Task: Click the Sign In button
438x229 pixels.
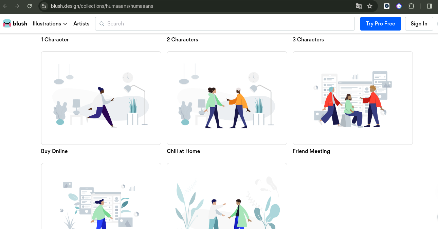Action: coord(419,24)
